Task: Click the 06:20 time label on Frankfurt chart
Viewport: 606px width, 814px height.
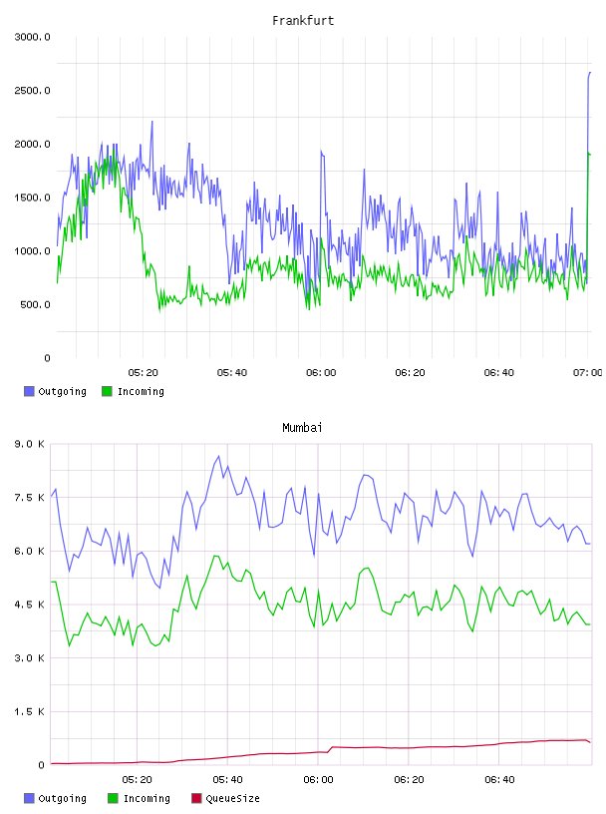Action: pyautogui.click(x=410, y=373)
